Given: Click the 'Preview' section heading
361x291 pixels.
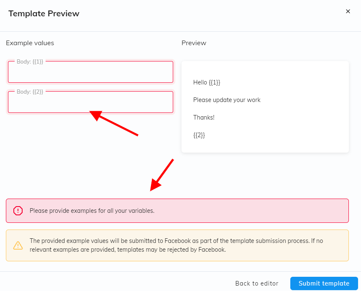Looking at the screenshot, I should coord(194,43).
